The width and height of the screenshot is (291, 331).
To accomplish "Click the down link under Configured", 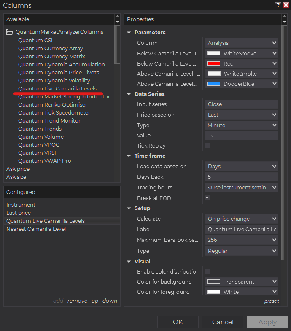I will click(x=110, y=301).
